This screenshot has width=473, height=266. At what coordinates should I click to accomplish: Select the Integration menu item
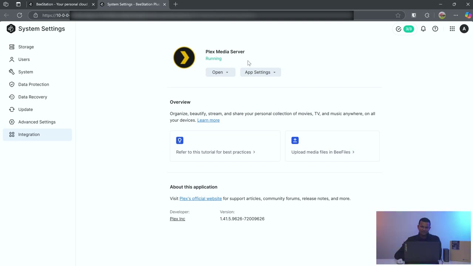click(29, 134)
